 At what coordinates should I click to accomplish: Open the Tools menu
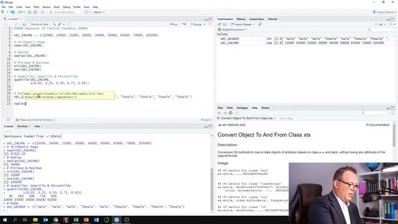[86, 7]
